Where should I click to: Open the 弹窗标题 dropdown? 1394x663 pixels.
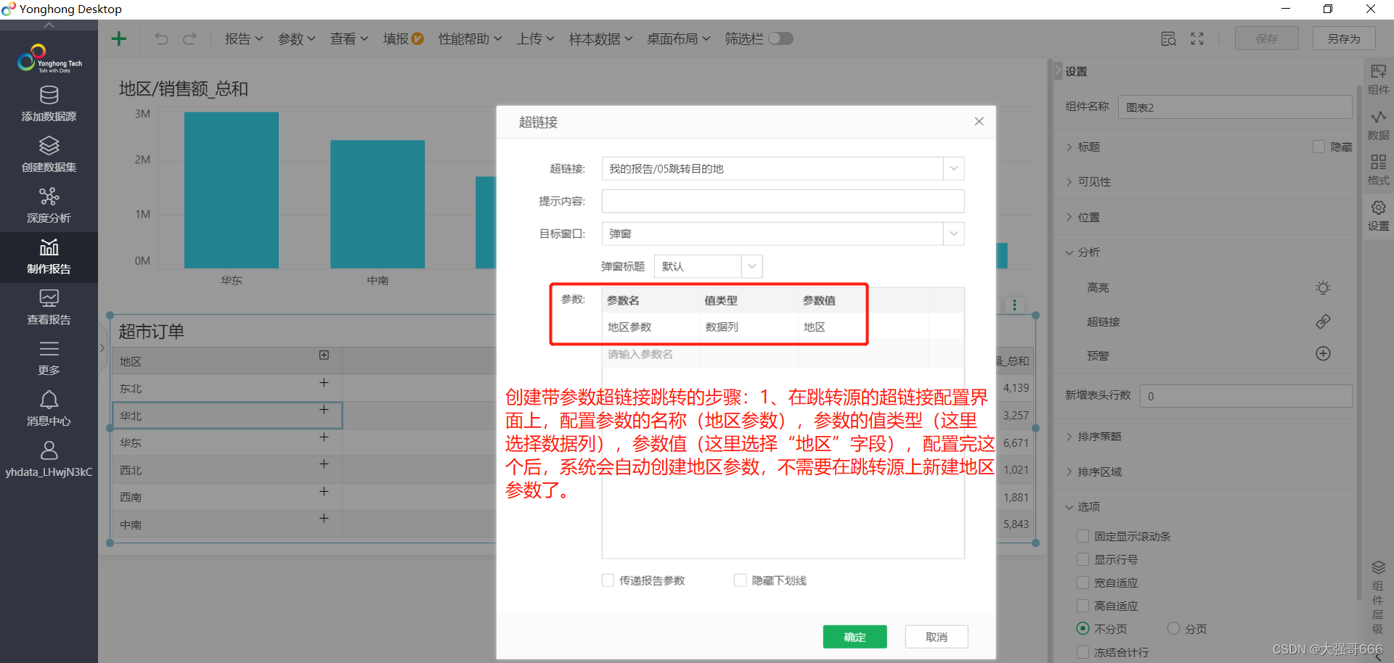coord(751,266)
